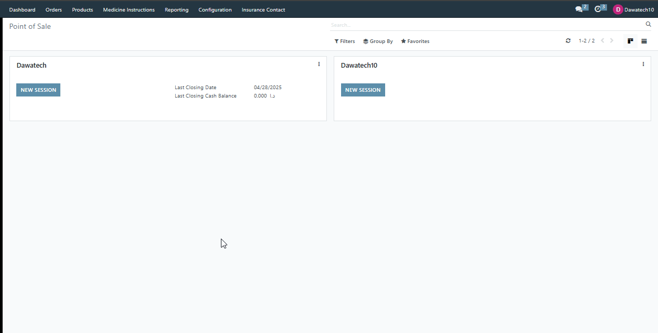Screen dimensions: 658x333
Task: Click the Last Closing Date label
Action: pyautogui.click(x=195, y=88)
